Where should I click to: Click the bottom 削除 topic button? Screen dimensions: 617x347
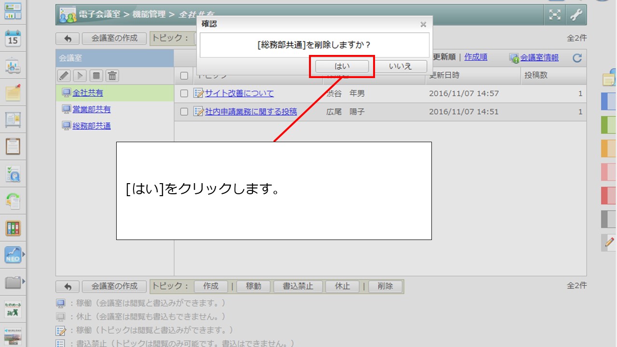(385, 286)
